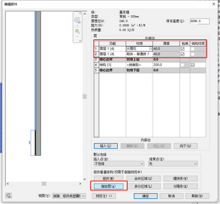Viewport: 220px width, 204px height.
Task: Open 结束点 dropdown showing 无
Action: pos(173,164)
